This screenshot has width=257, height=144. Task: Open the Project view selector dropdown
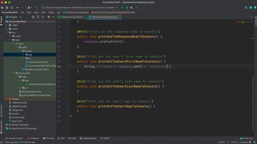[13, 17]
